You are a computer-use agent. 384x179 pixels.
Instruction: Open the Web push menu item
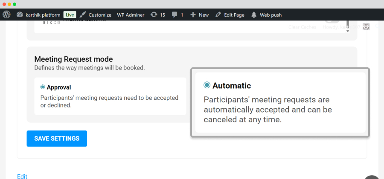coord(271,15)
